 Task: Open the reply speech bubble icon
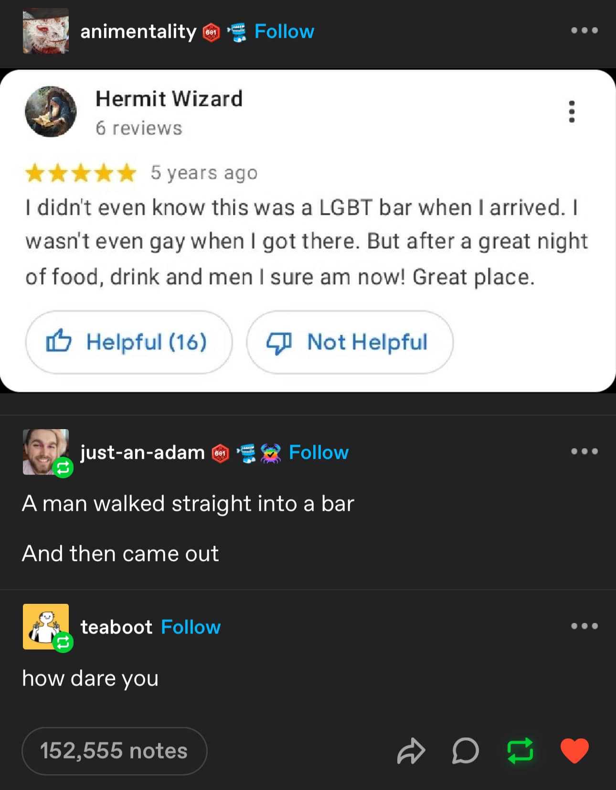click(x=465, y=751)
